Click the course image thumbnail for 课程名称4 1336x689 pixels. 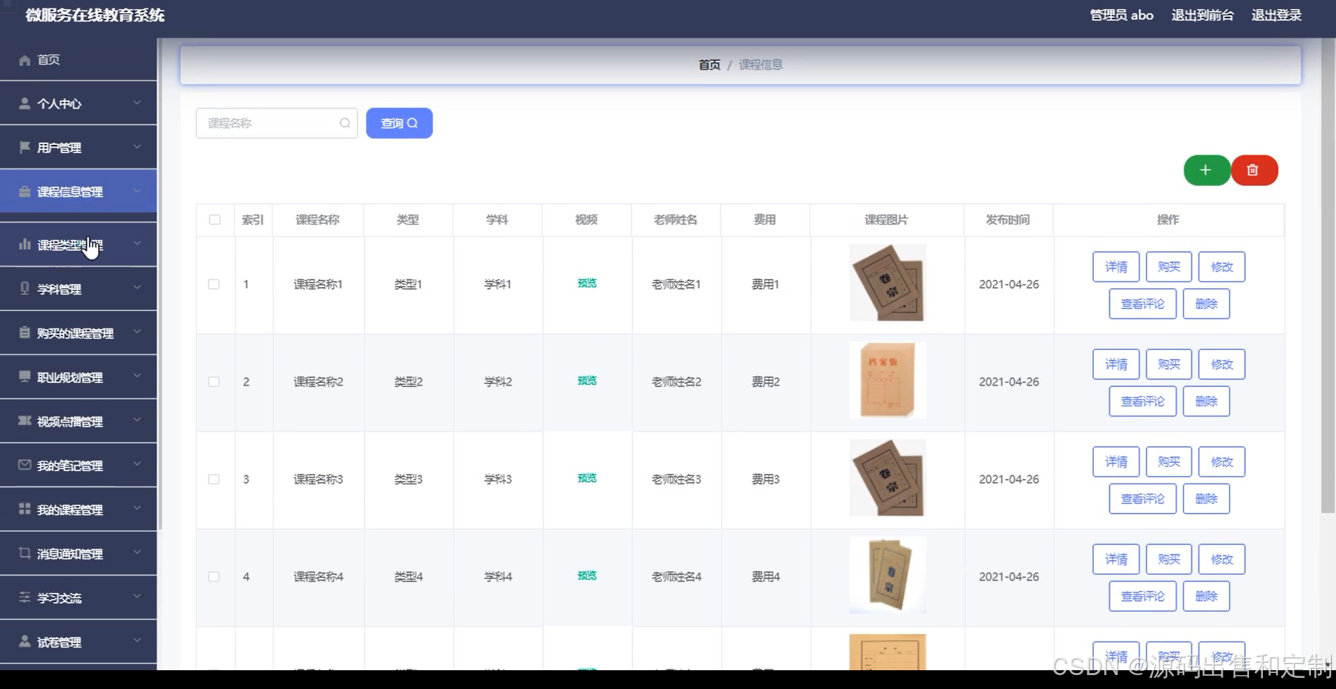click(x=887, y=575)
